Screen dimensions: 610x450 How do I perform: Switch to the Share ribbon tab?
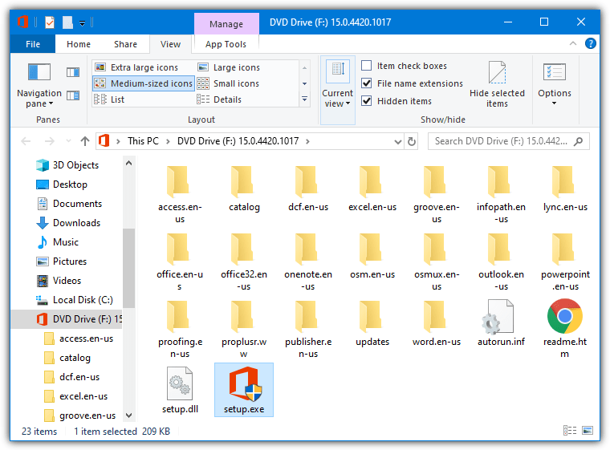[x=126, y=44]
